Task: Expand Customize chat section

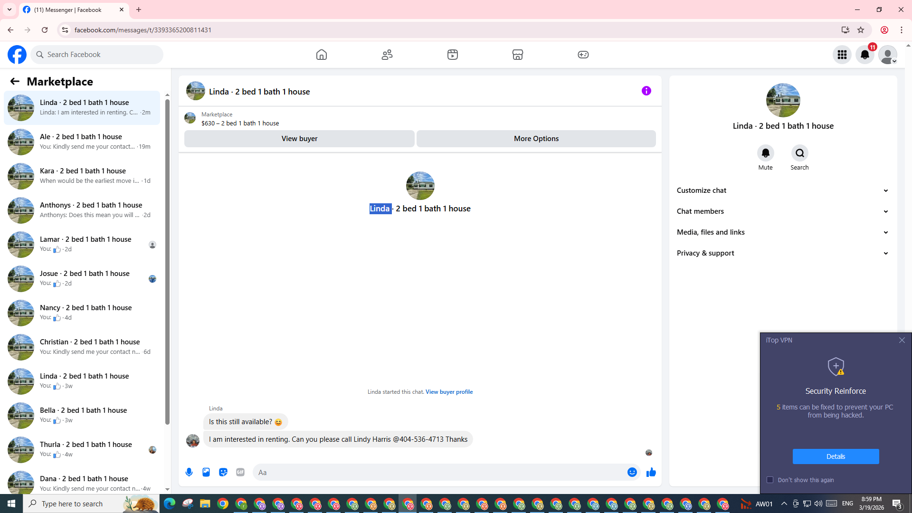Action: (x=782, y=190)
